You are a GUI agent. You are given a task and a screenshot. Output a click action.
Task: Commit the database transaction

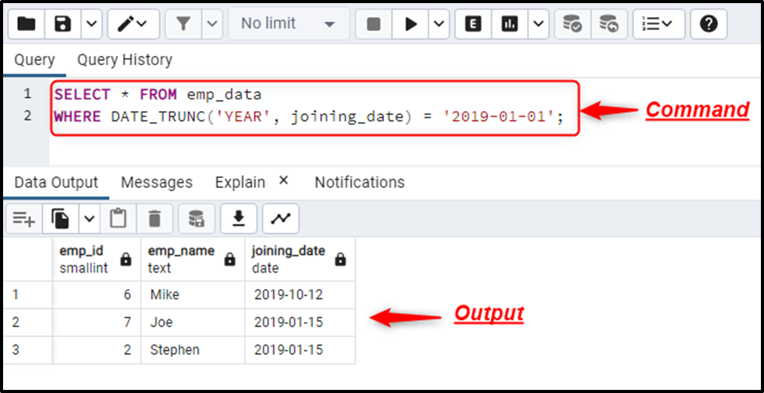(x=572, y=24)
